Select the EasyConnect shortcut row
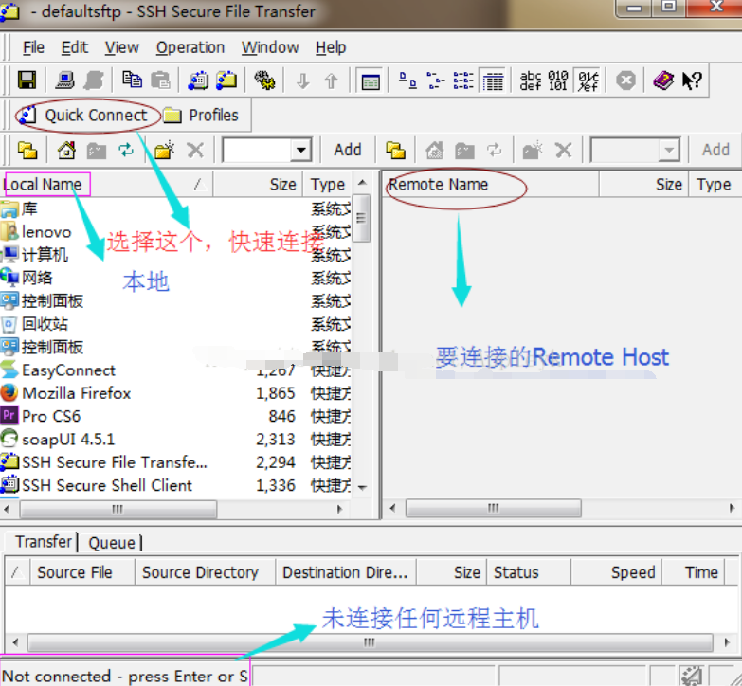 pyautogui.click(x=175, y=370)
